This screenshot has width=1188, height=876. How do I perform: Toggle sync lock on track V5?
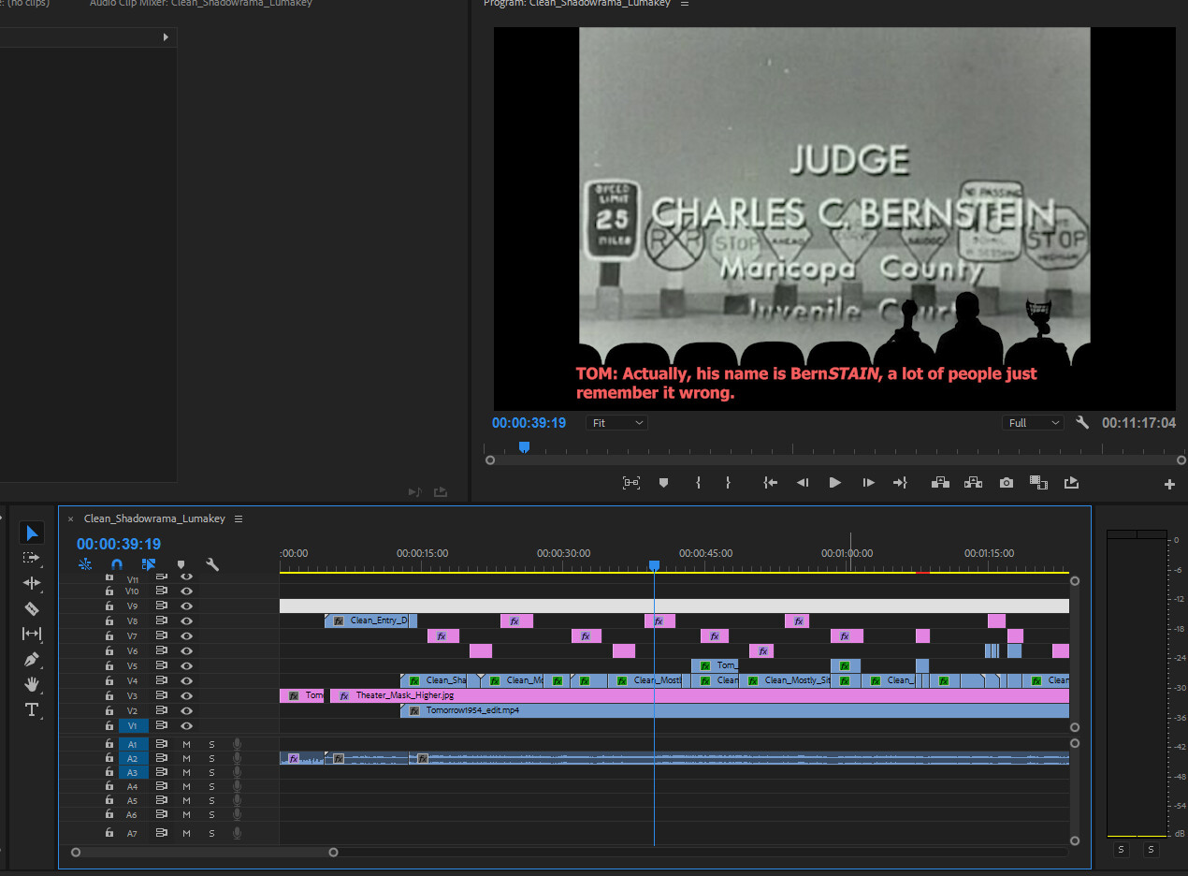tap(162, 666)
